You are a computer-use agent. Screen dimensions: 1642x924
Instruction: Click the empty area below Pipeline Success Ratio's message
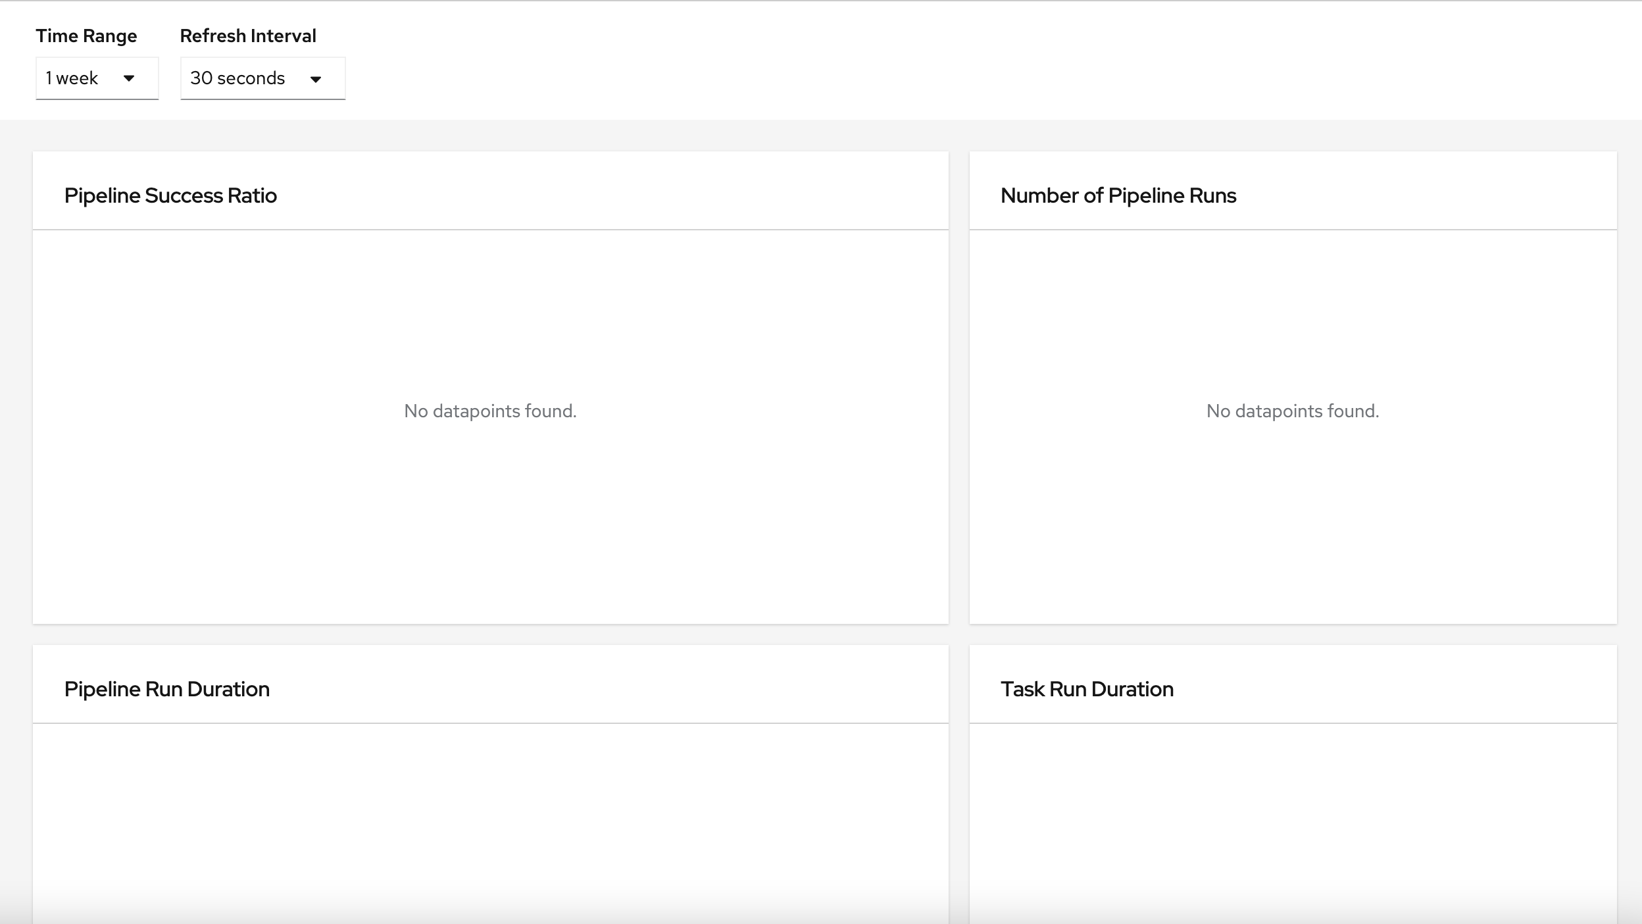[x=490, y=526]
